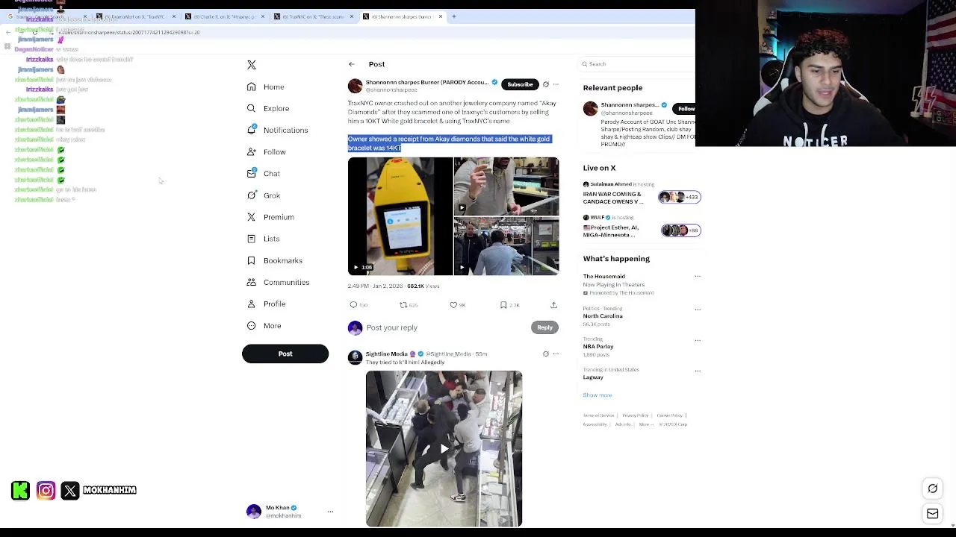Play the bottom-right jewelry store video

[x=506, y=246]
